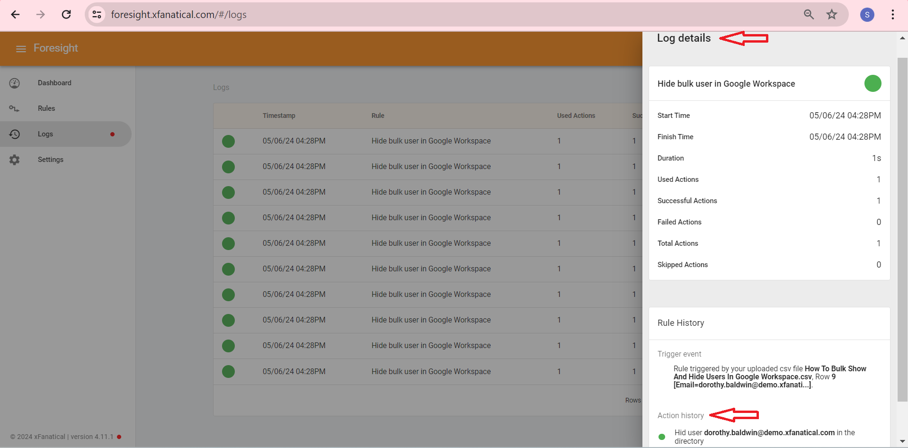This screenshot has width=908, height=448.
Task: Bookmark the page with the star button
Action: [x=832, y=14]
